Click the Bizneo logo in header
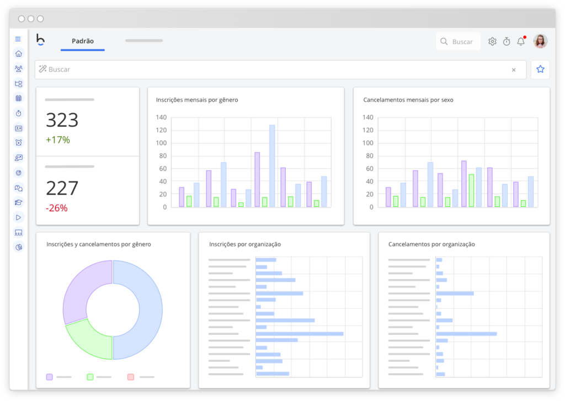The width and height of the screenshot is (565, 401). (40, 40)
